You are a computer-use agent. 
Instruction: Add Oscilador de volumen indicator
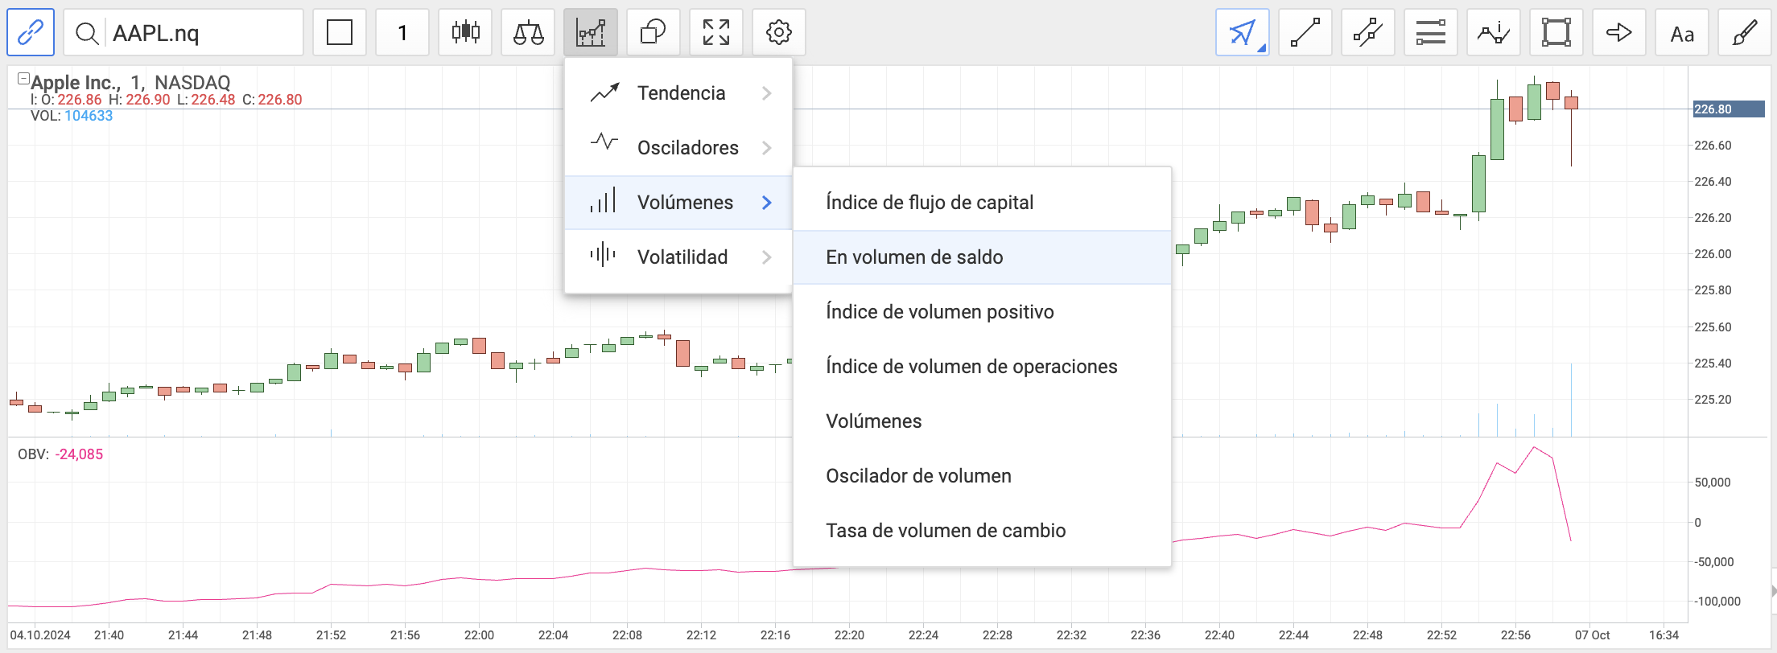click(982, 476)
